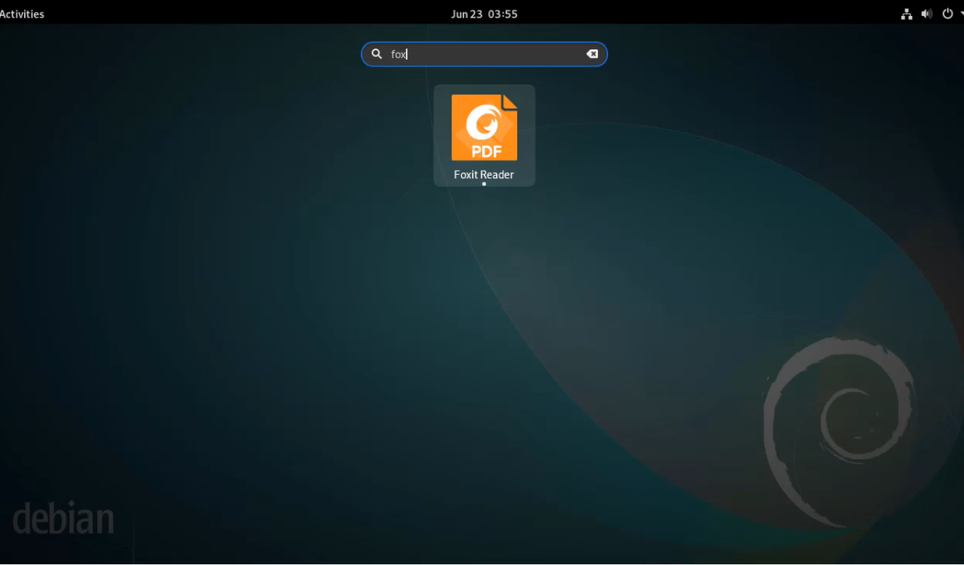Click the Activities button
964x565 pixels.
(22, 14)
